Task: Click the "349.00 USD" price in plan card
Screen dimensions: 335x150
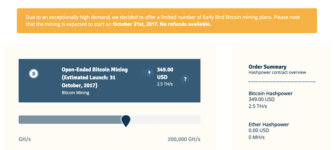Action: point(165,73)
